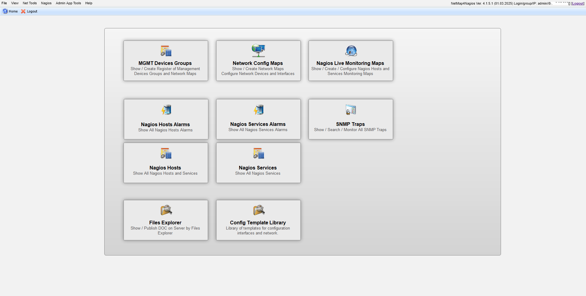This screenshot has height=296, width=586.
Task: Click the Nagios Hosts Alarms lightning icon
Action: point(166,110)
